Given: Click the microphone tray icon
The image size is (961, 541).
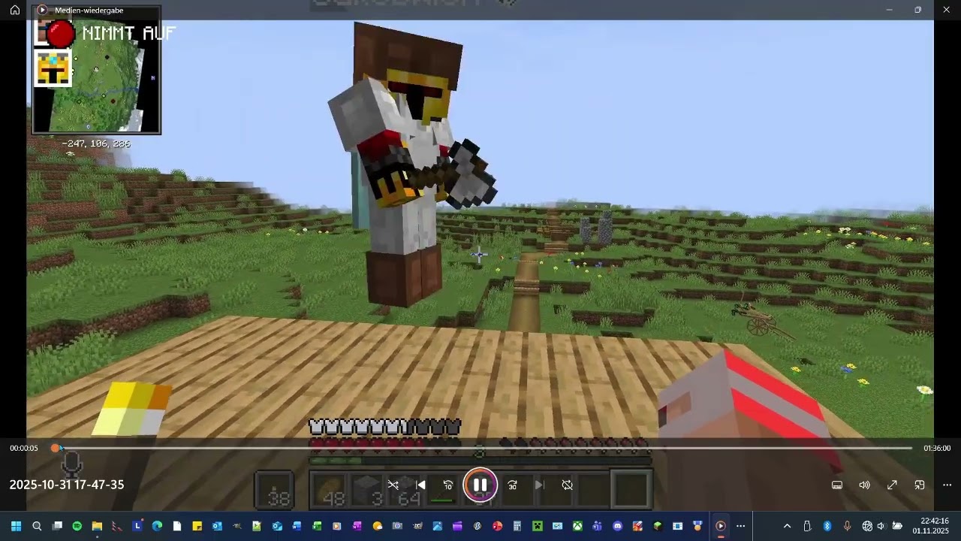Looking at the screenshot, I should 847,526.
